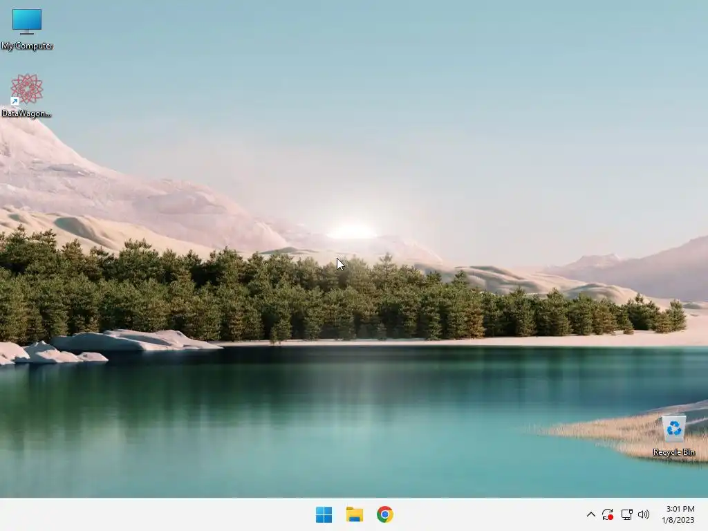Image resolution: width=708 pixels, height=531 pixels.
Task: Show hidden system tray icons
Action: 590,514
